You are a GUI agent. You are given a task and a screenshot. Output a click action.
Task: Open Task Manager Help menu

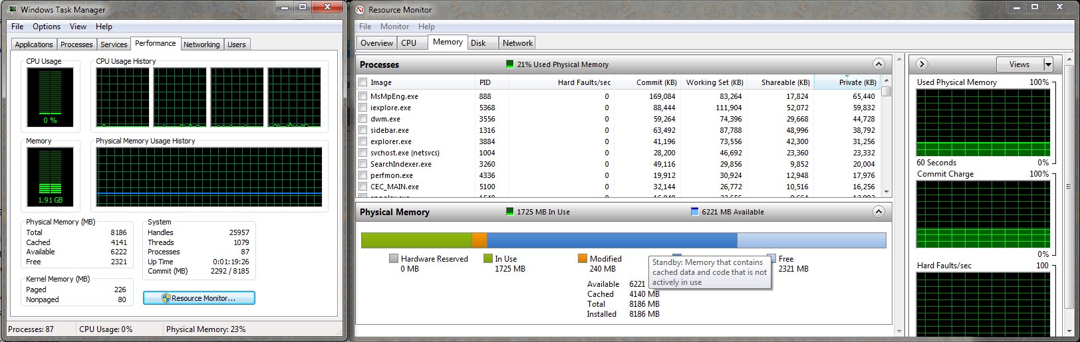(104, 27)
